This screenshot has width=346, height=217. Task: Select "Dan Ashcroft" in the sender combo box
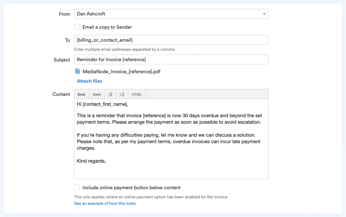[x=171, y=14]
